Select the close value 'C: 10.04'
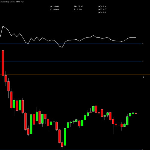The image size is (150, 150). (54, 10)
